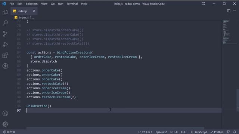Place cursor on empty line 97
Image resolution: width=239 pixels, height=134 pixels.
[x=124, y=111]
